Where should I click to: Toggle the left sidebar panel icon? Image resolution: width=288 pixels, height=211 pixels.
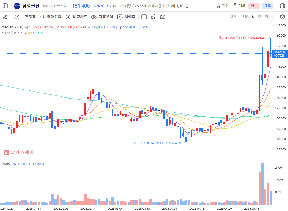click(x=5, y=6)
